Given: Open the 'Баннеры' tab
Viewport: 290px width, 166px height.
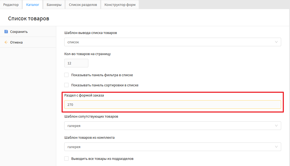Looking at the screenshot, I should [54, 5].
